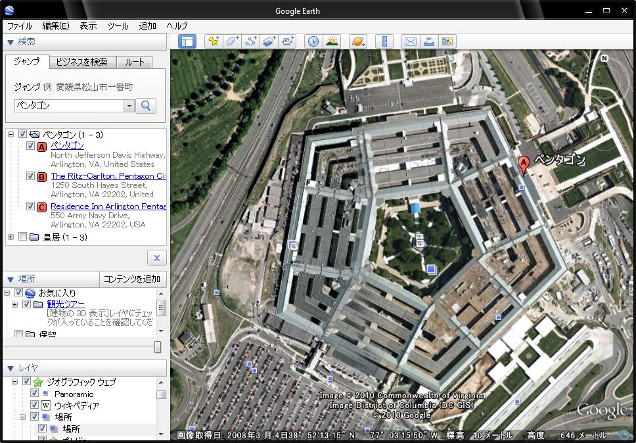
Task: Switch to the ルート tab
Action: (x=134, y=62)
